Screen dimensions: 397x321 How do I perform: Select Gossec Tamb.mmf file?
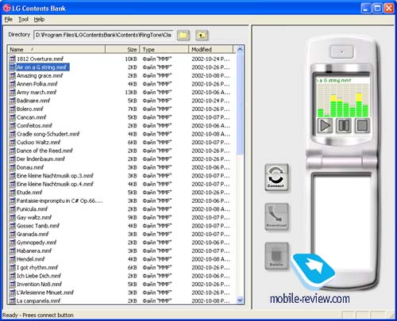tap(38, 226)
